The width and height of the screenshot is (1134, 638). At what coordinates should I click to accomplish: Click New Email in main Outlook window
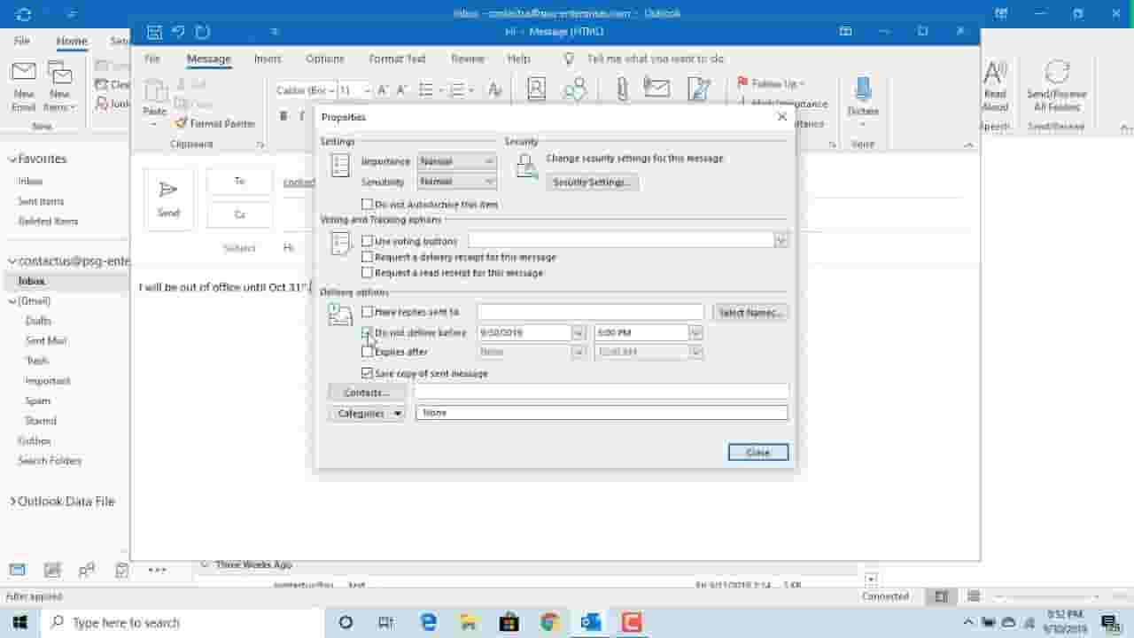coord(24,87)
